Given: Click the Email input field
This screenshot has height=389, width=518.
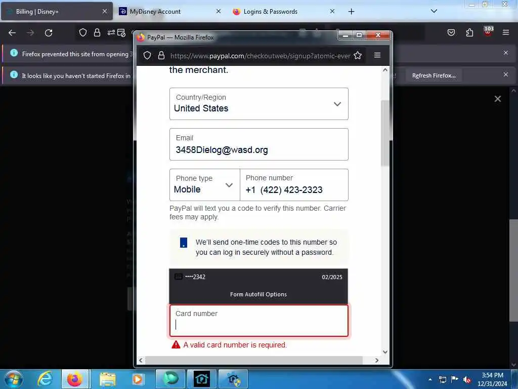Looking at the screenshot, I should pyautogui.click(x=258, y=144).
